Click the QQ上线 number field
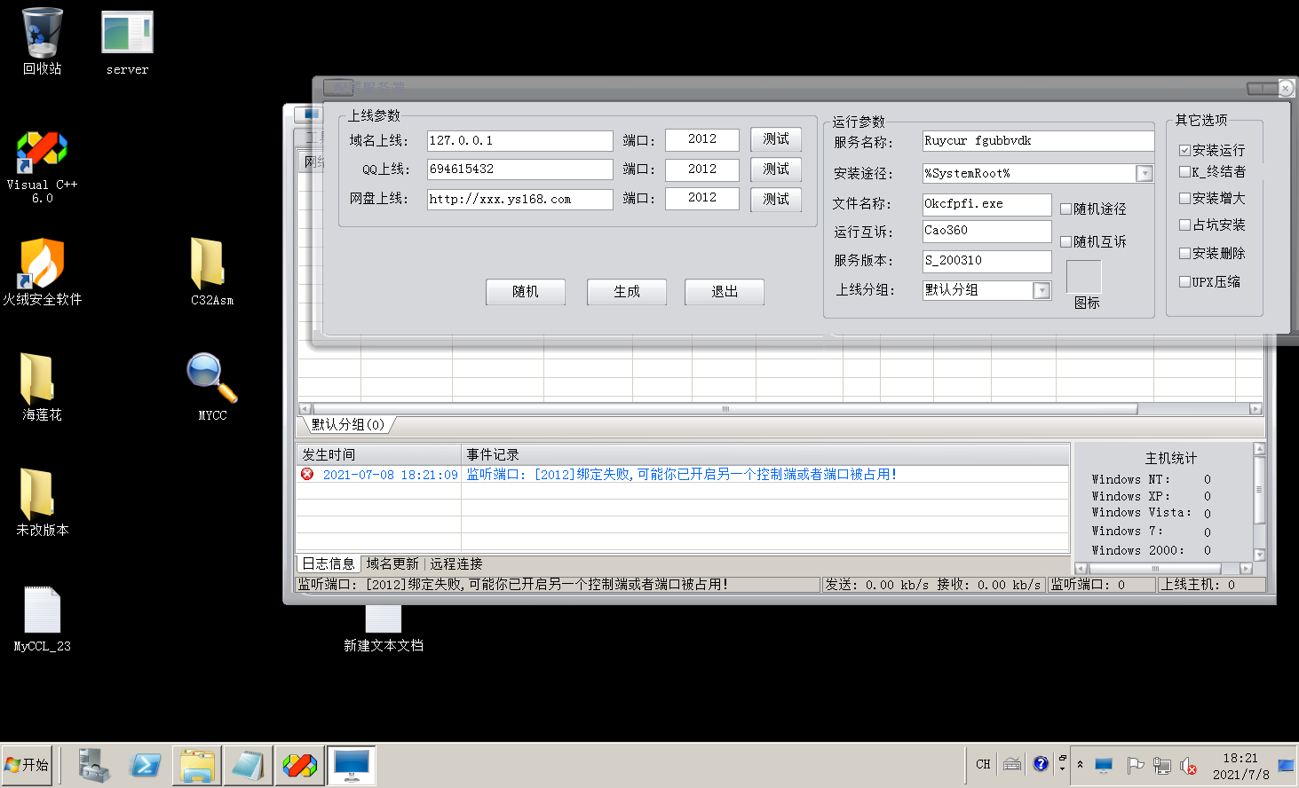The height and width of the screenshot is (788, 1299). [519, 169]
